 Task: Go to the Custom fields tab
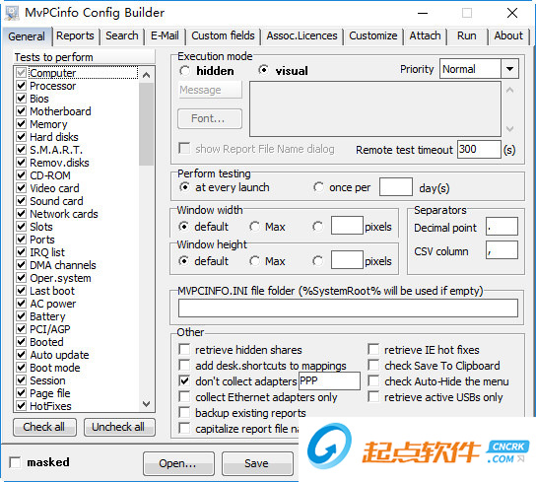[223, 35]
